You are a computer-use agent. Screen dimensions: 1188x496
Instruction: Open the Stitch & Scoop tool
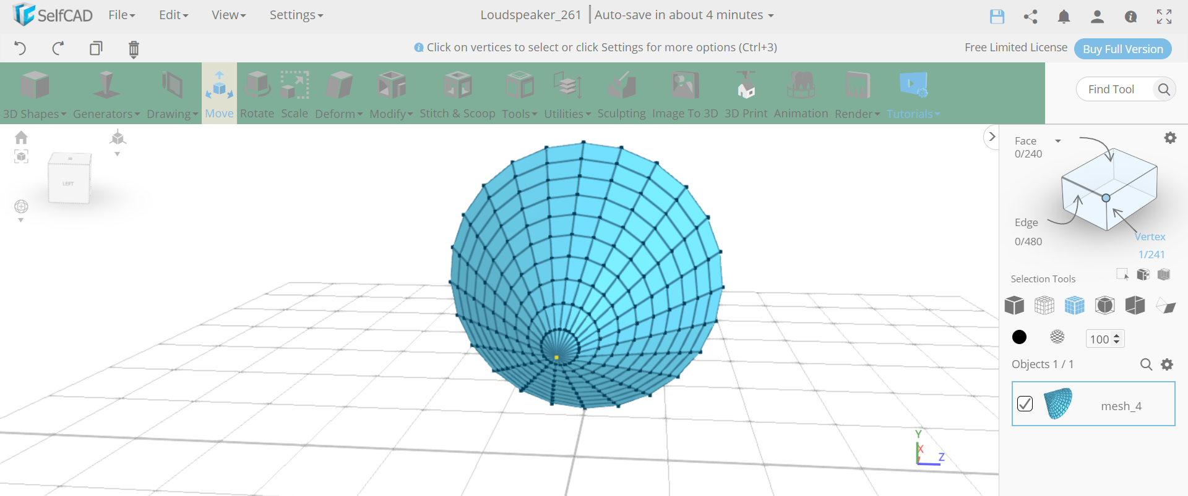457,94
